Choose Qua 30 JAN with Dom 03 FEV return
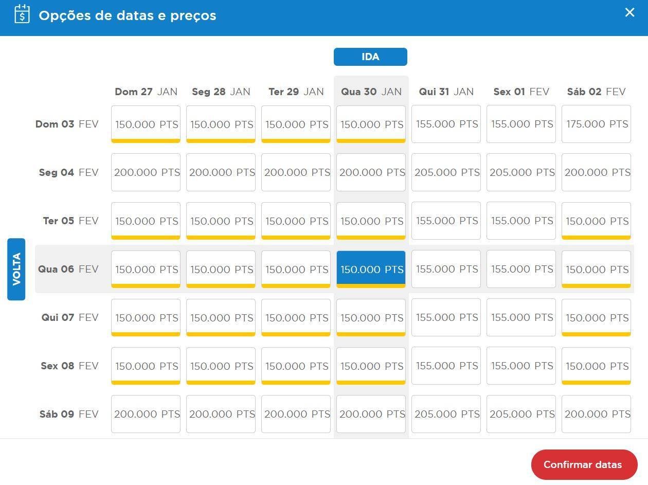The width and height of the screenshot is (648, 485). pyautogui.click(x=371, y=124)
